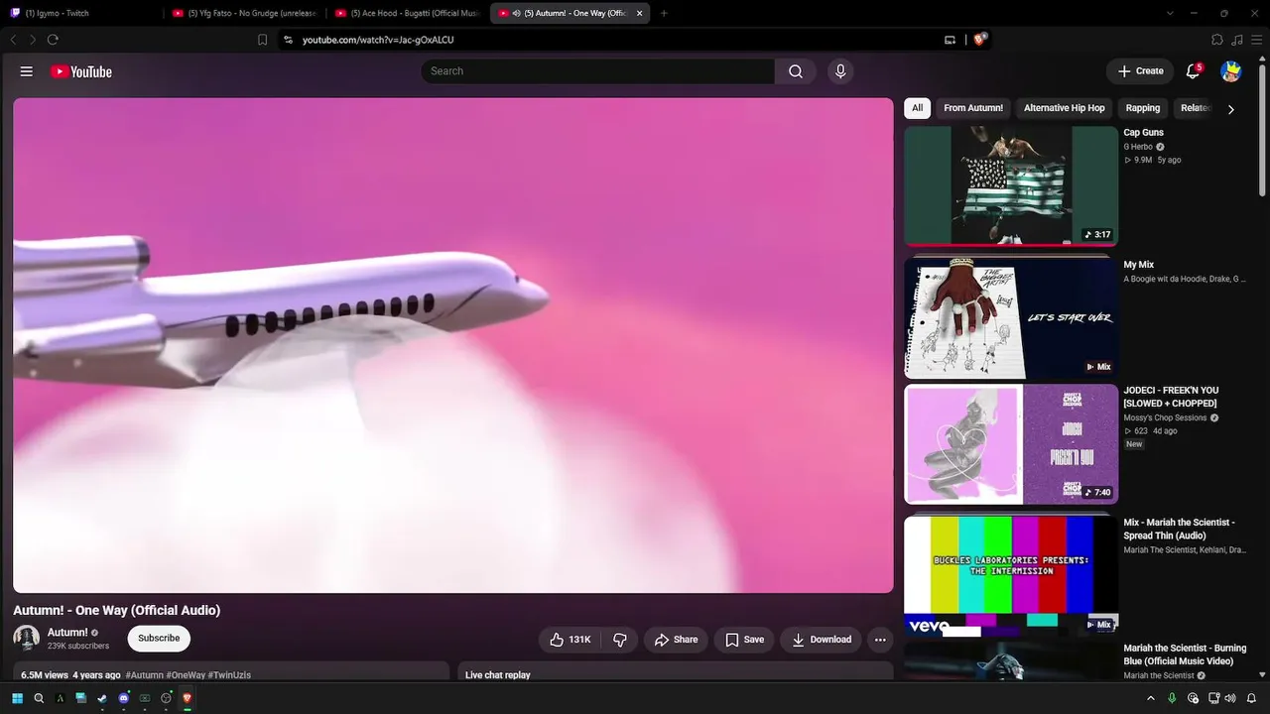Open JODECI FREEK'N YOU thumbnail

tap(1011, 444)
